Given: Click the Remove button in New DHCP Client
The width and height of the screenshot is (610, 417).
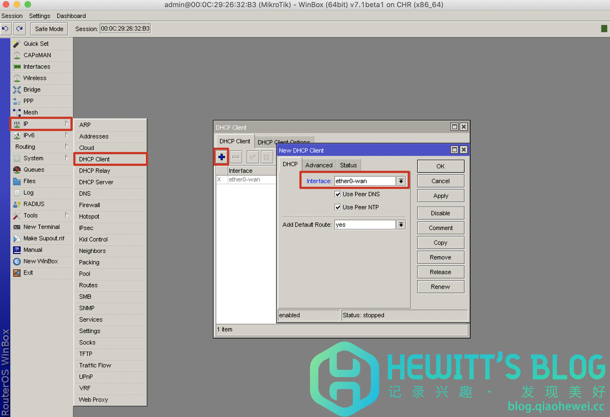Looking at the screenshot, I should [441, 257].
